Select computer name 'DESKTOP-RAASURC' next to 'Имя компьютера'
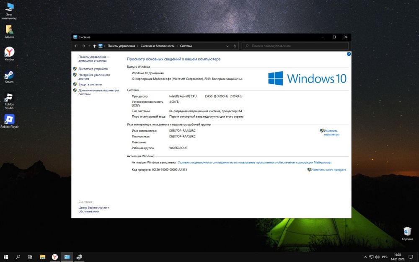 [182, 131]
